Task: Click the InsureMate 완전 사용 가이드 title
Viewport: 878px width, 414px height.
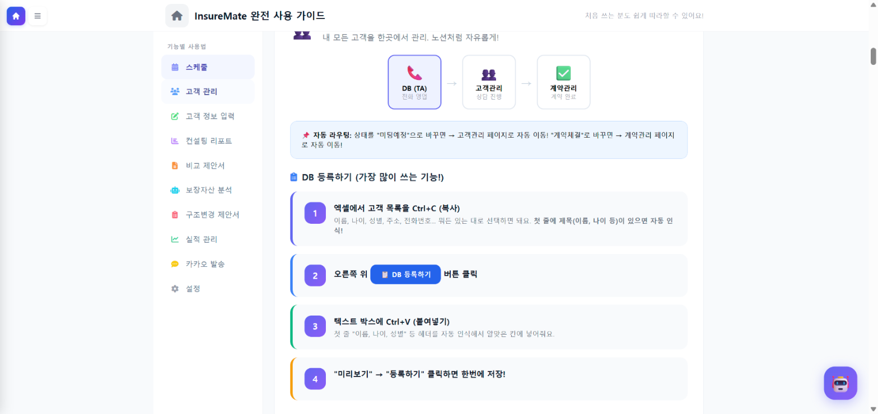Action: point(260,16)
